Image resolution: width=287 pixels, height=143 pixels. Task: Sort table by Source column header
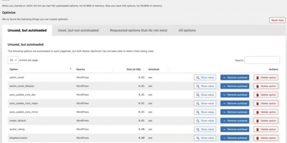point(80,69)
